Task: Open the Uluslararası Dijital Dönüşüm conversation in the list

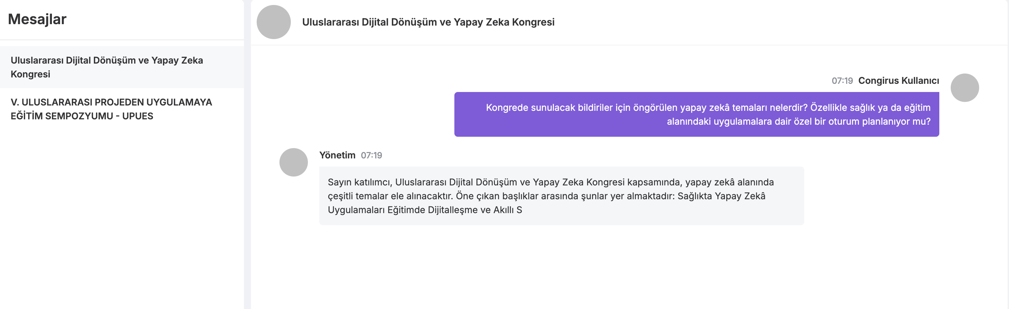Action: tap(122, 67)
